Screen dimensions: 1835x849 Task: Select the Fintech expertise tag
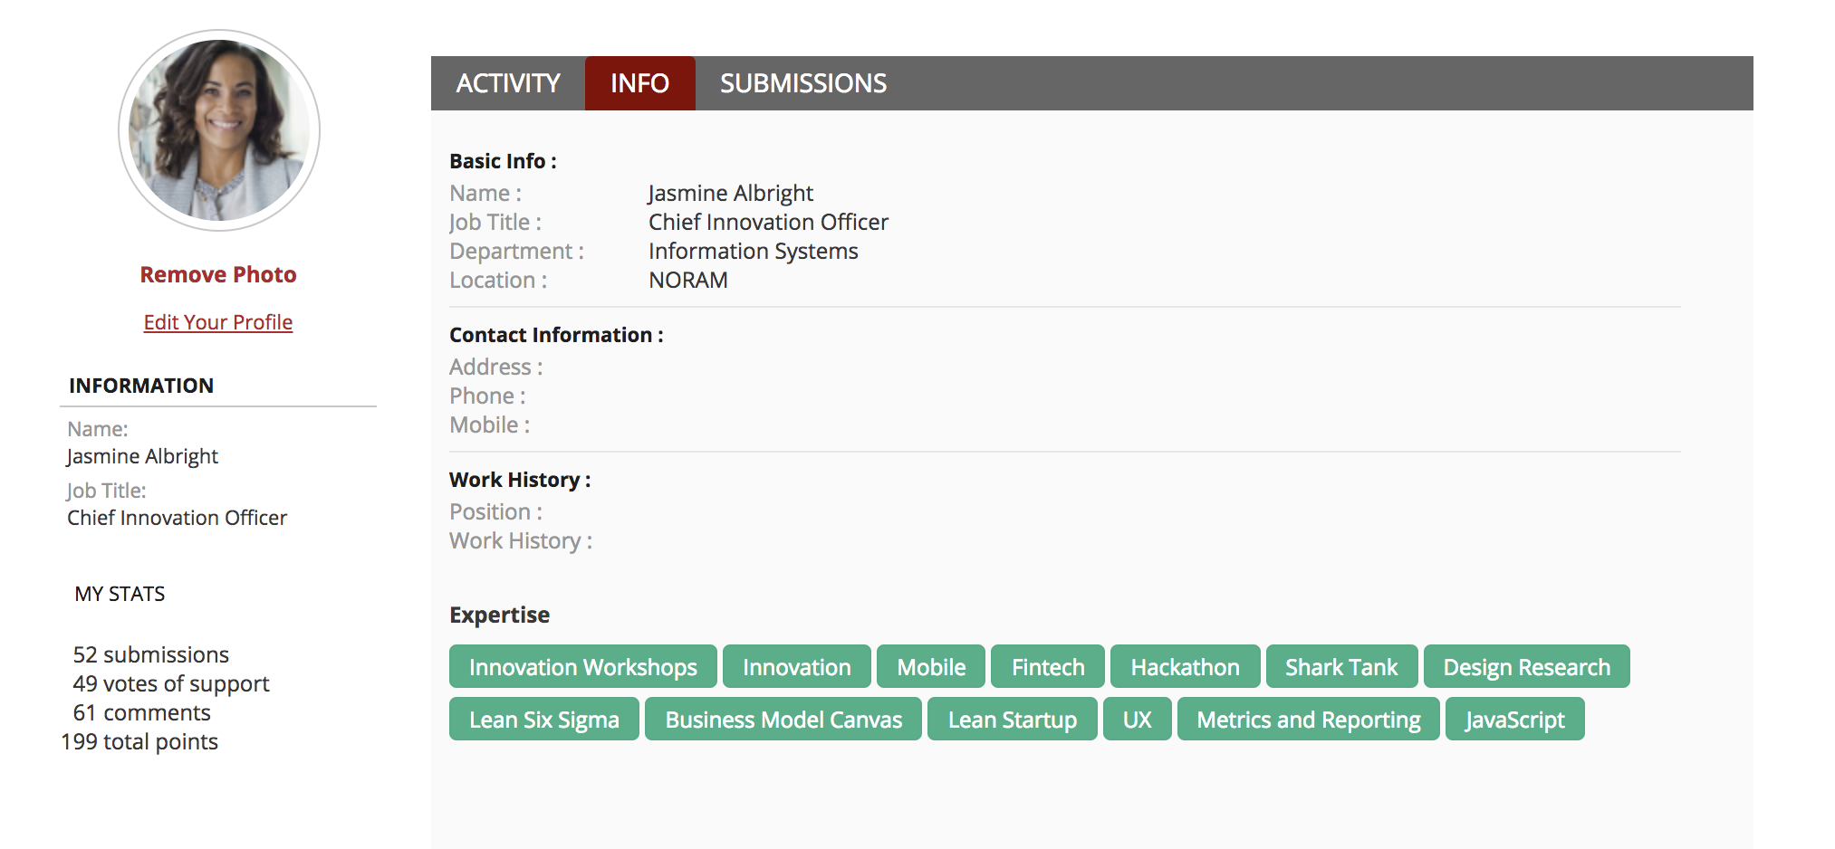[1048, 667]
